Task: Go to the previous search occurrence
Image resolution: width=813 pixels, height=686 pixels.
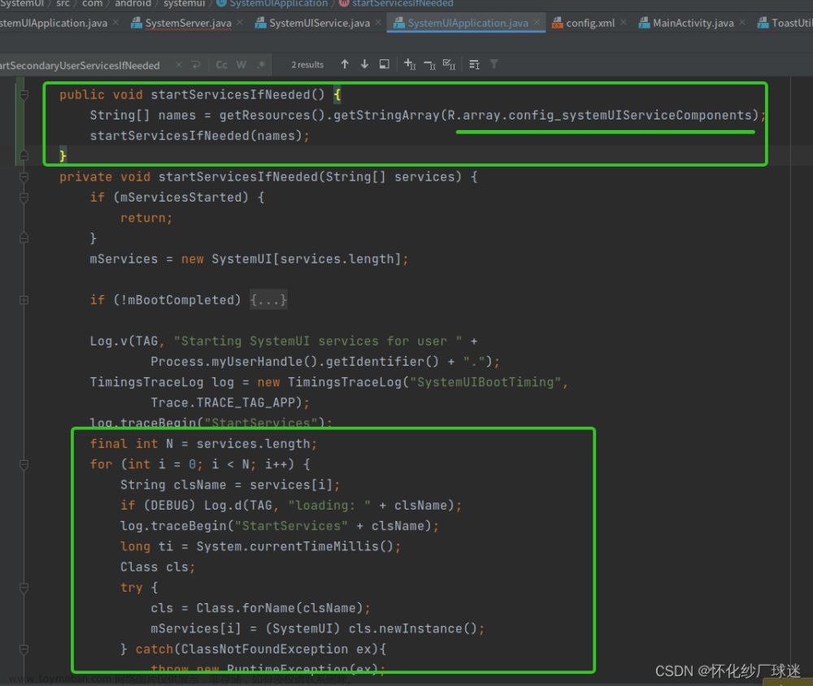Action: point(345,64)
